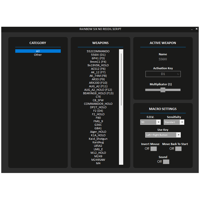
Task: Open the Use Key dropdown
Action: (163, 135)
